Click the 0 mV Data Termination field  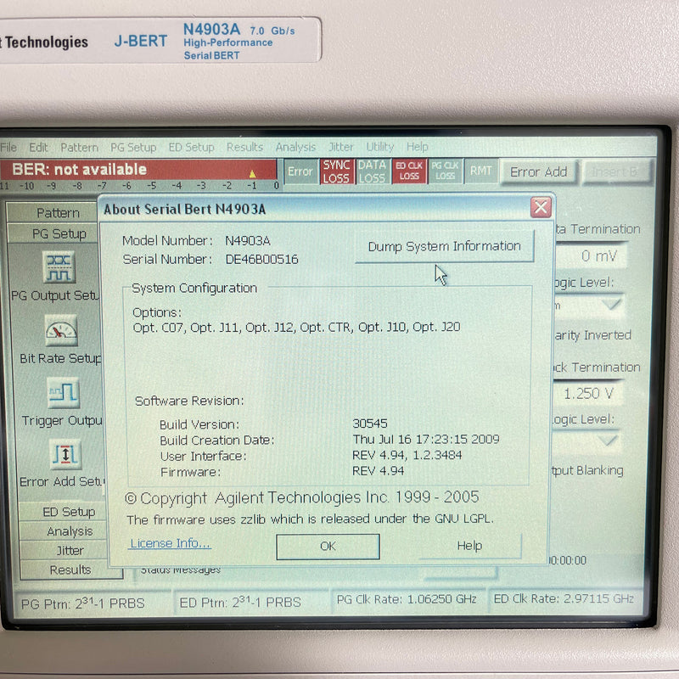tap(598, 255)
